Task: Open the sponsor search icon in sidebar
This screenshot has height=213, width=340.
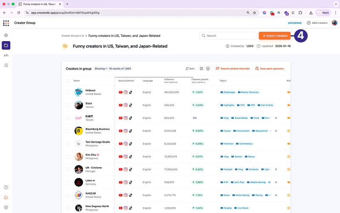Action: [6, 65]
